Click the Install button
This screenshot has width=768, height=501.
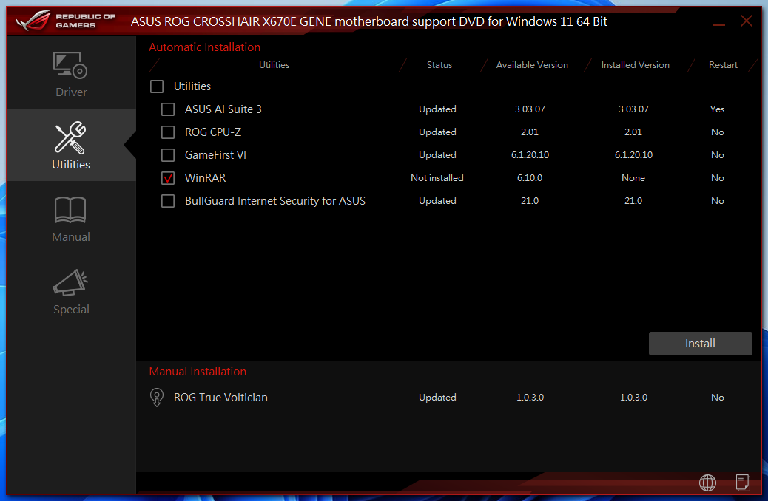click(x=700, y=344)
